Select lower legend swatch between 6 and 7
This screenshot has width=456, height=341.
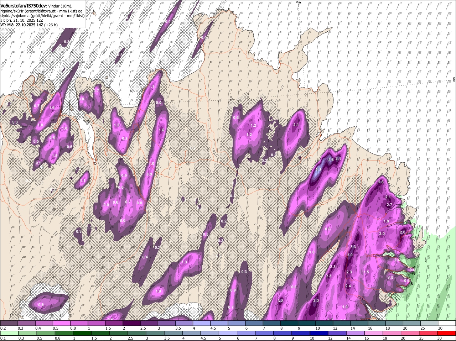pyautogui.click(x=247, y=333)
